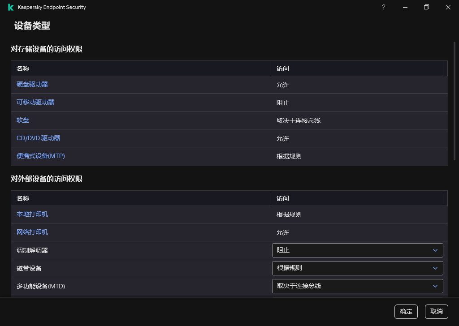
Task: Click storage table 访问 column header
Action: [283, 69]
